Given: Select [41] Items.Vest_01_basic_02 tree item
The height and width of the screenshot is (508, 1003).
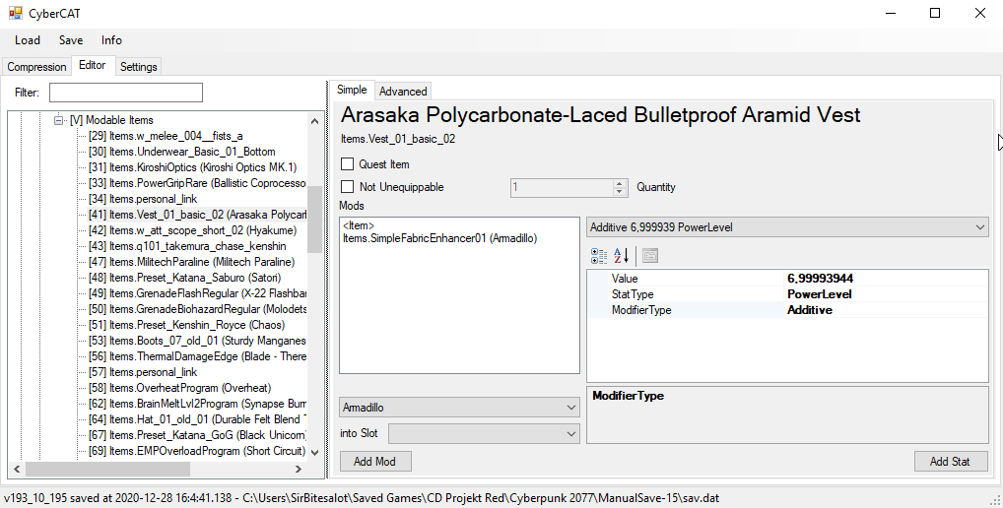Looking at the screenshot, I should 197,215.
